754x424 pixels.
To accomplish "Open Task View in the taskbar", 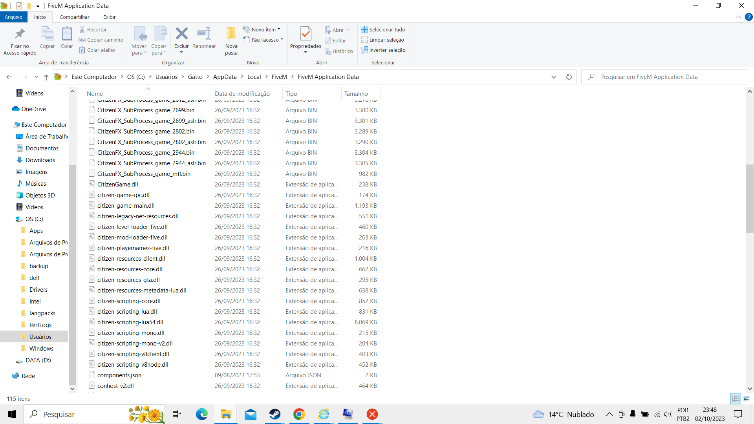I will pos(177,414).
